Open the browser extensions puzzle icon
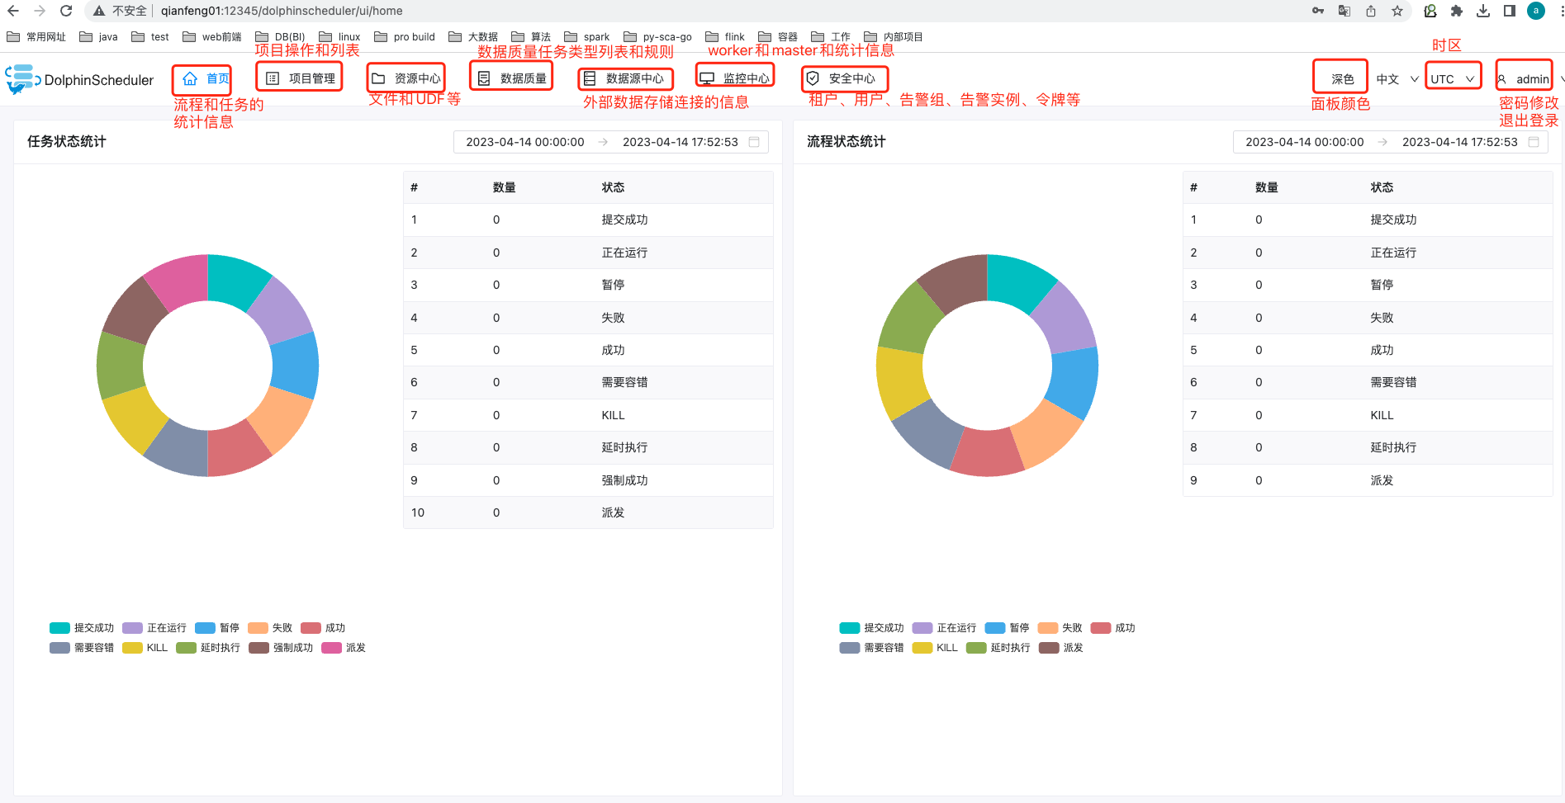Viewport: 1565px width, 803px height. 1457,11
